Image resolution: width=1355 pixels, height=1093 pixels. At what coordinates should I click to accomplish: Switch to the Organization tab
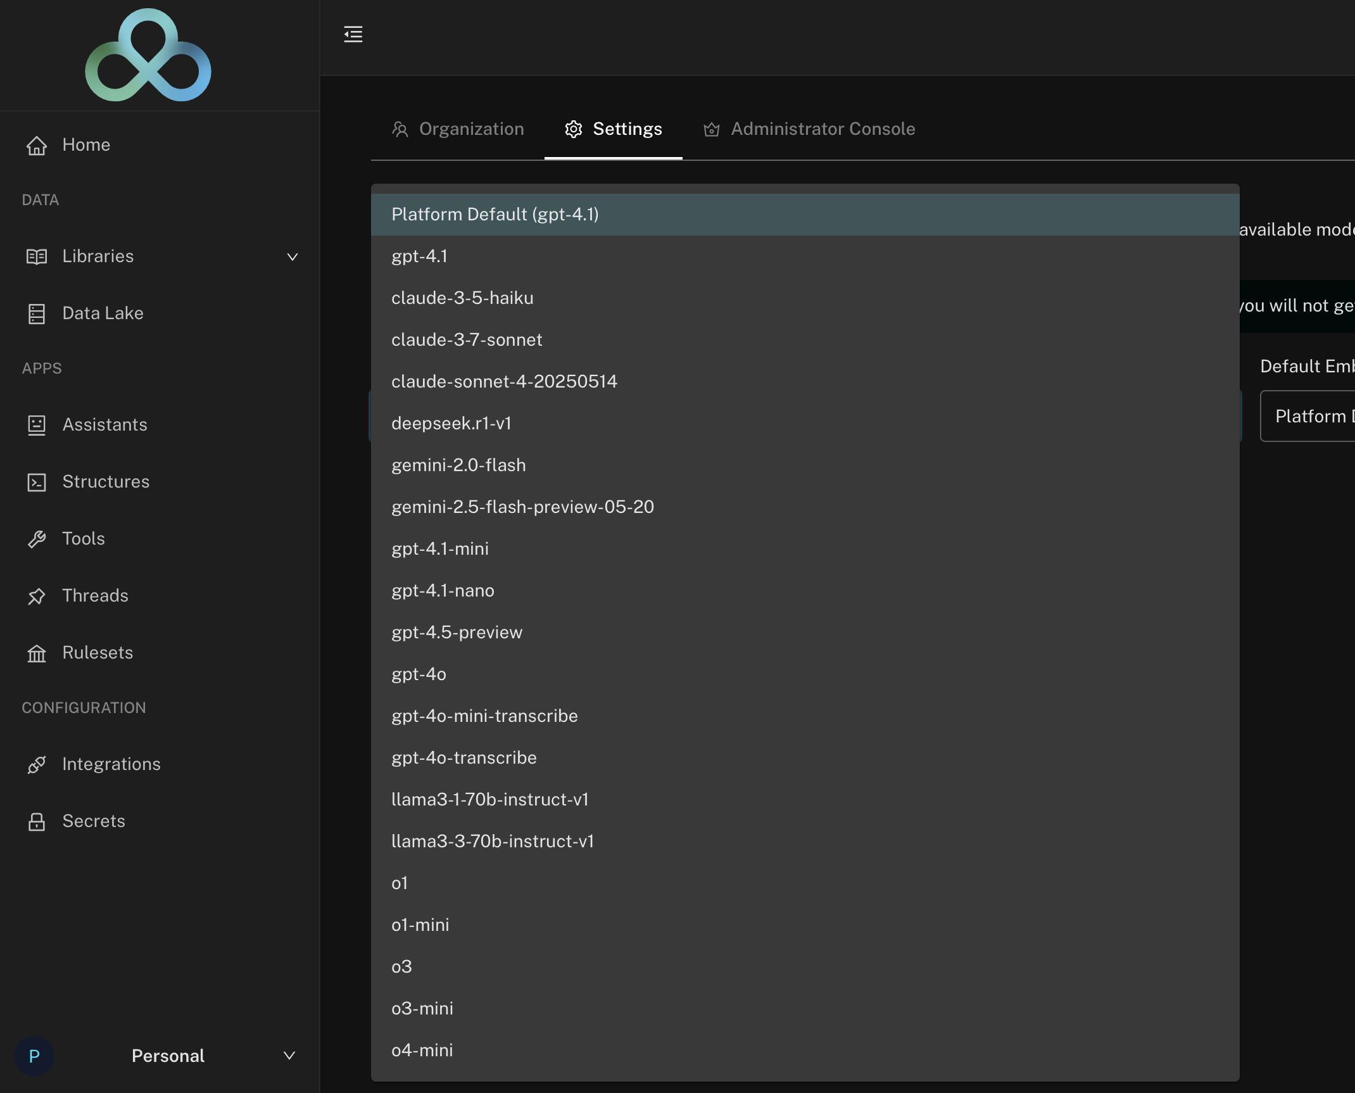tap(458, 129)
